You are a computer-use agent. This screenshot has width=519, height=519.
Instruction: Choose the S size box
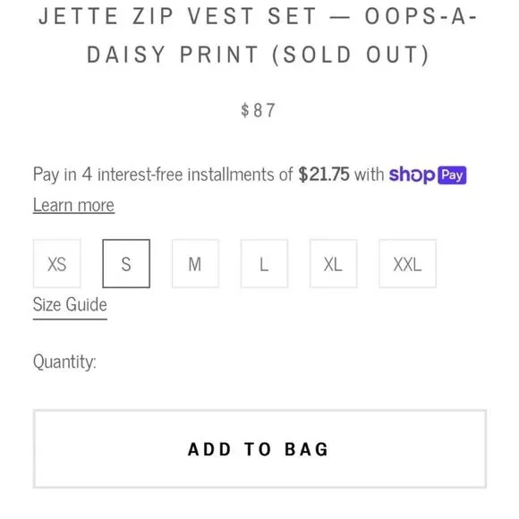pyautogui.click(x=126, y=264)
